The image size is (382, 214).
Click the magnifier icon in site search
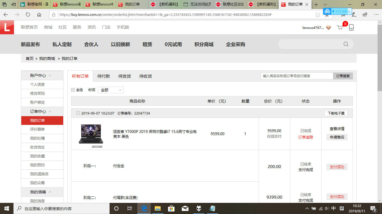(346, 44)
